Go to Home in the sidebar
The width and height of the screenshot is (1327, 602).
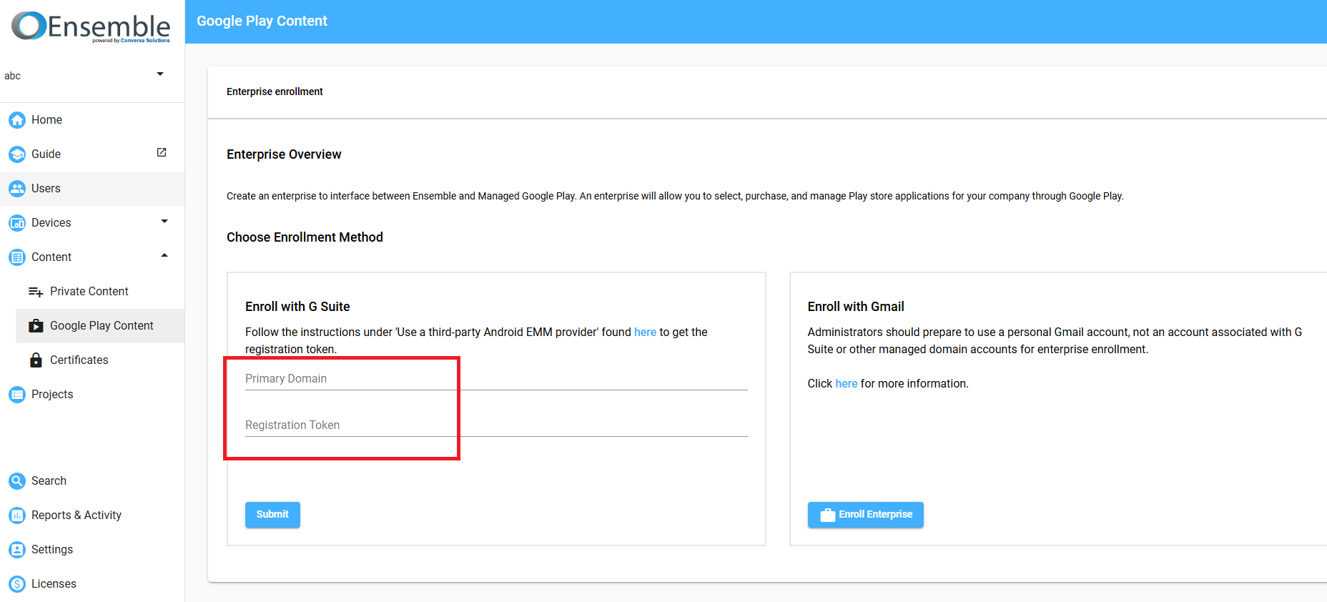point(92,120)
